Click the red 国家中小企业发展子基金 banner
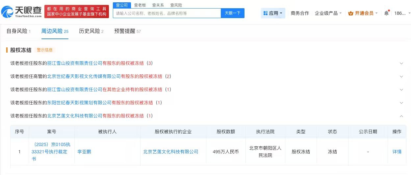 click(x=77, y=12)
